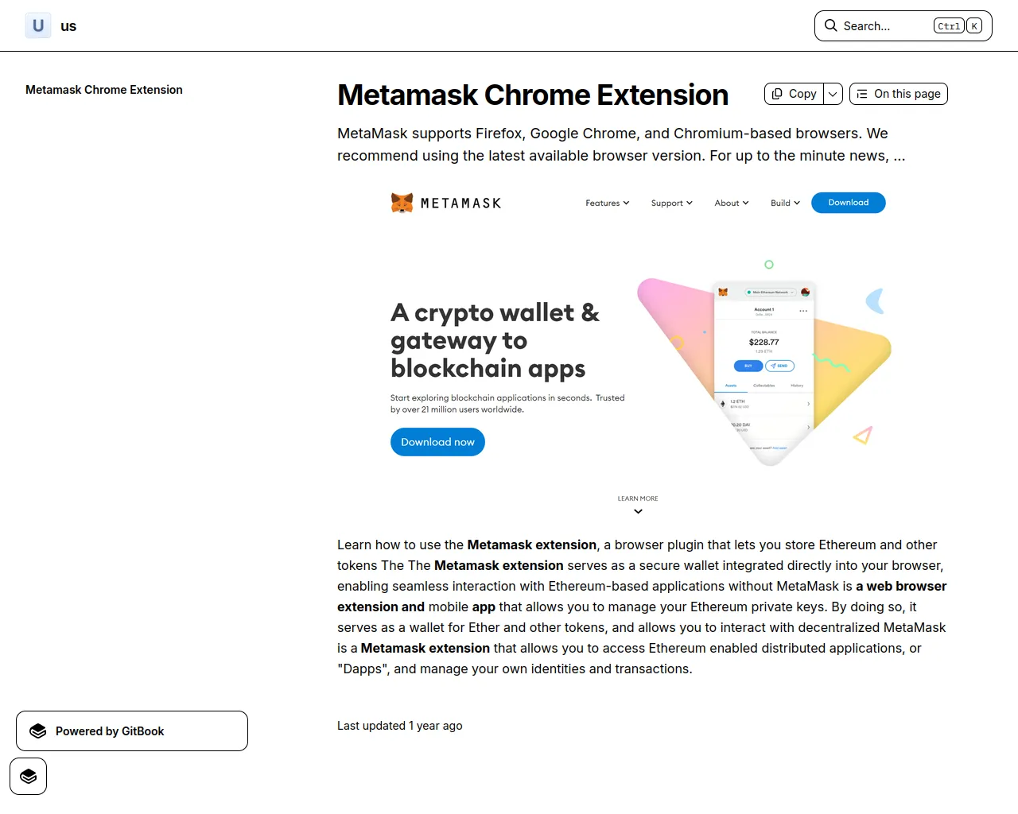Image resolution: width=1018 pixels, height=814 pixels.
Task: Click the list icon beside On this page
Action: (x=862, y=94)
